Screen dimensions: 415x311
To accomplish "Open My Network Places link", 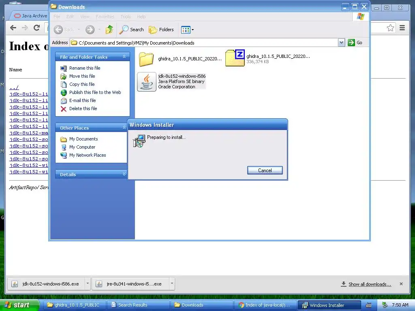I will click(88, 155).
